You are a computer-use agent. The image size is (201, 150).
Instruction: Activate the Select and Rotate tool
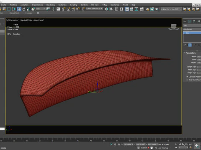pyautogui.click(x=24, y=9)
